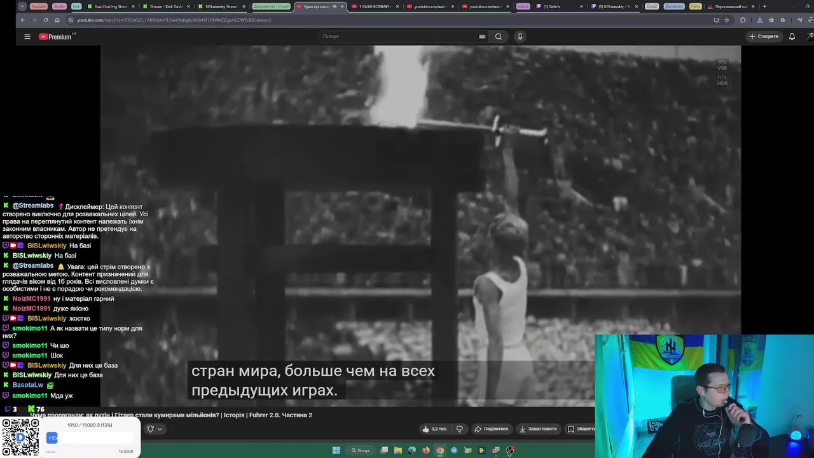This screenshot has height=458, width=814.
Task: Bookmark this page with the star
Action: tap(727, 20)
